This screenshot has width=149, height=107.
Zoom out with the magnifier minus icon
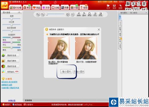click(42, 15)
